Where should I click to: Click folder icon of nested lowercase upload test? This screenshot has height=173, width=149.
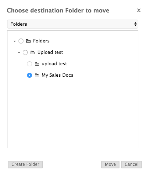[x=37, y=64]
